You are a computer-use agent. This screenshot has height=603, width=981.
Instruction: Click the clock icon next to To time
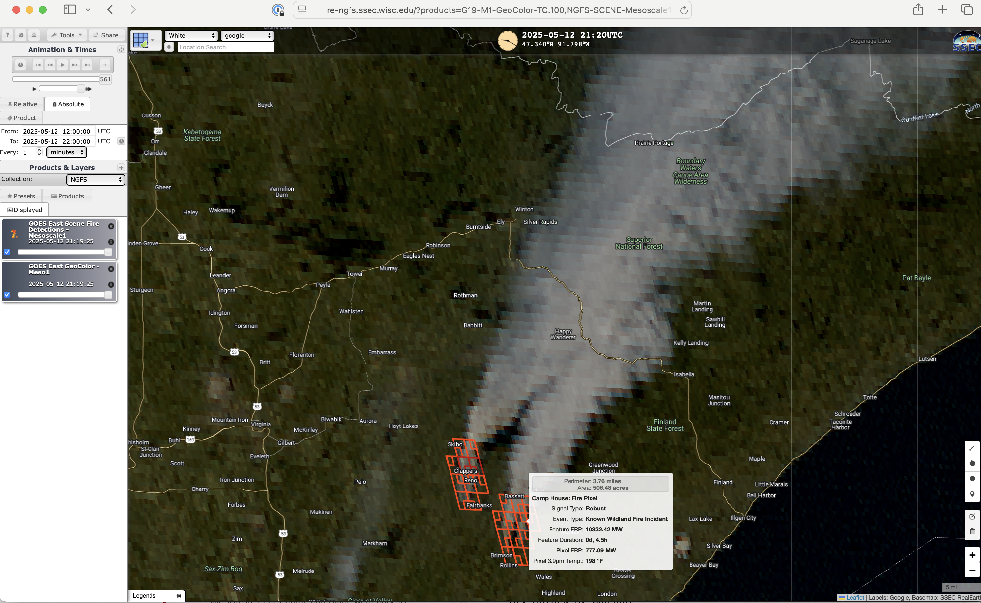click(x=121, y=141)
